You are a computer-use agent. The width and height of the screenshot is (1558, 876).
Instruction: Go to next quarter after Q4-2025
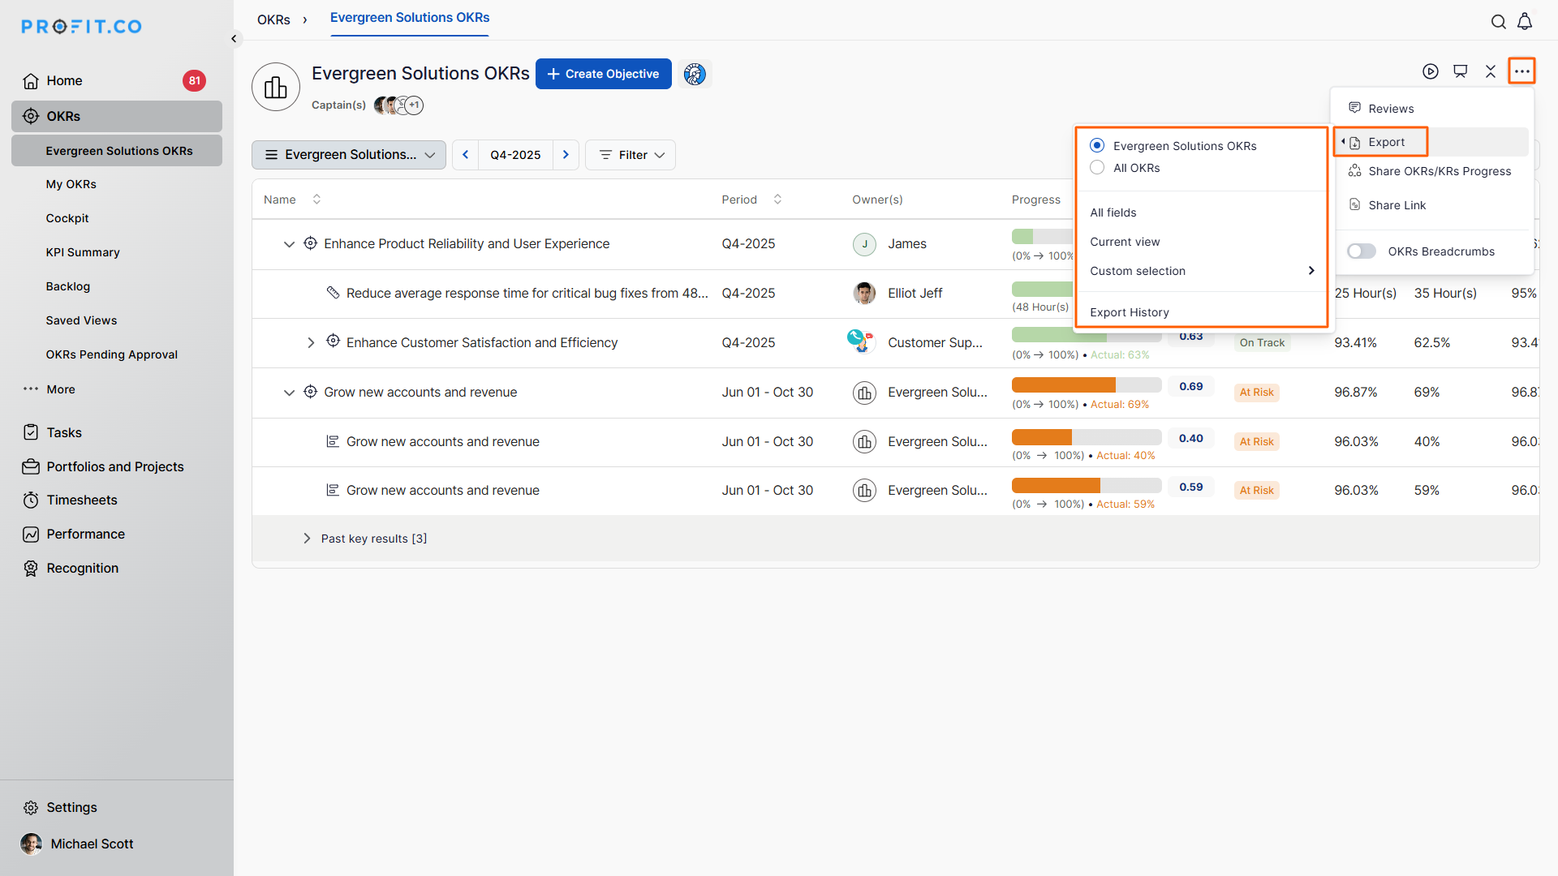click(566, 155)
